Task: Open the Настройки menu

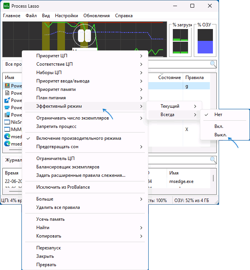Action: pos(67,16)
